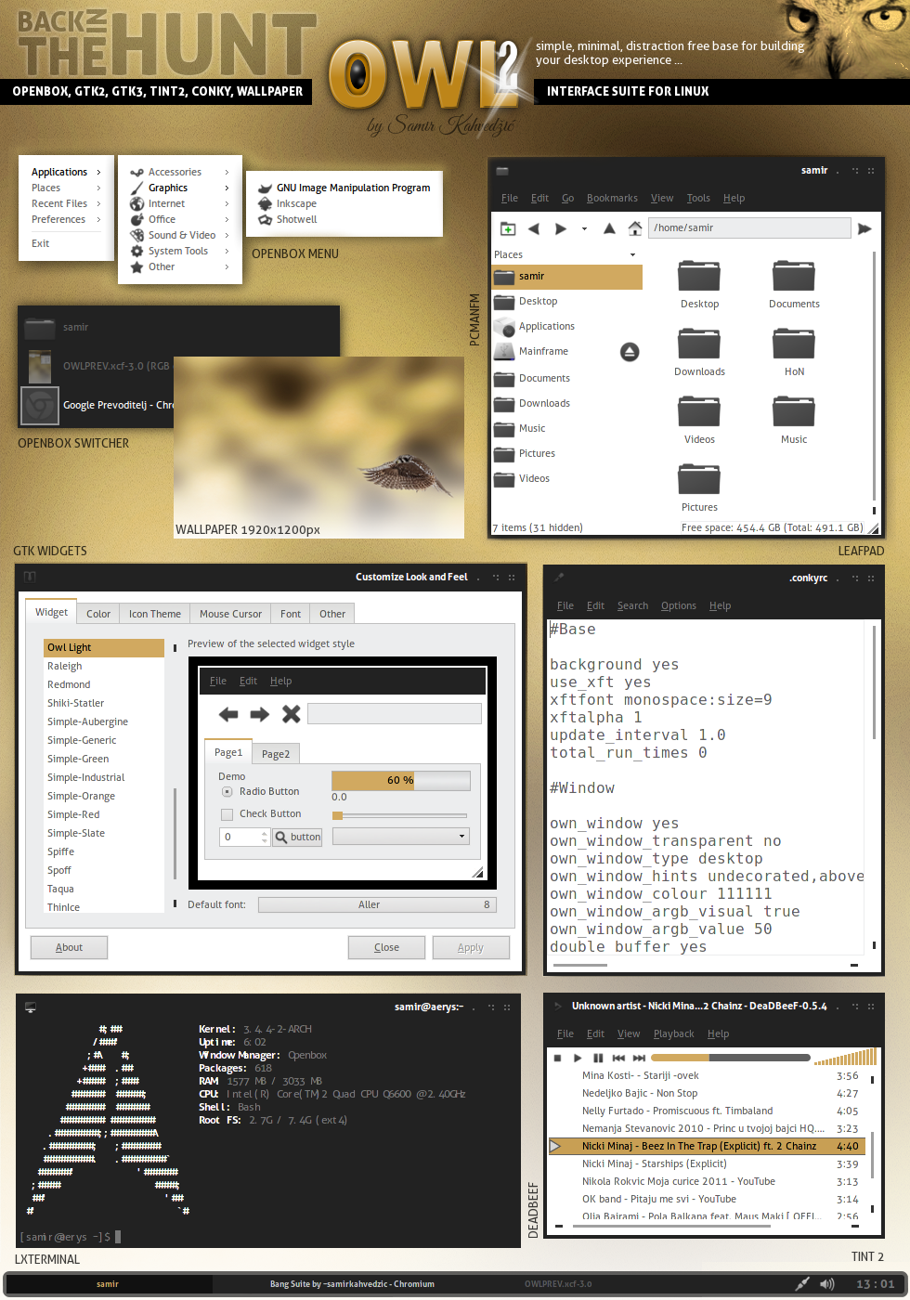Go back with PCManFM's left arrow
The width and height of the screenshot is (910, 1300).
[534, 228]
